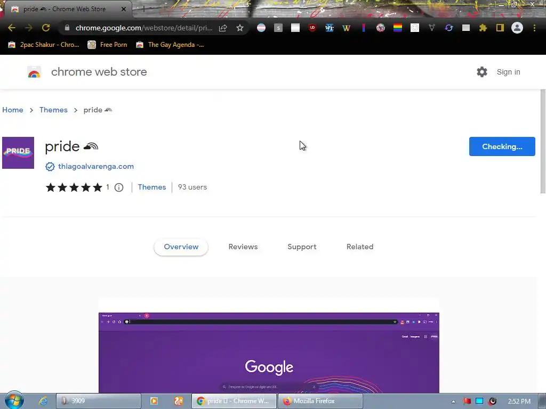Screen dimensions: 546x409
Task: Click the purple theme preview screenshot
Action: click(269, 353)
